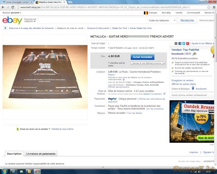
Task: Click the Achat immédiat button
Action: (142, 57)
